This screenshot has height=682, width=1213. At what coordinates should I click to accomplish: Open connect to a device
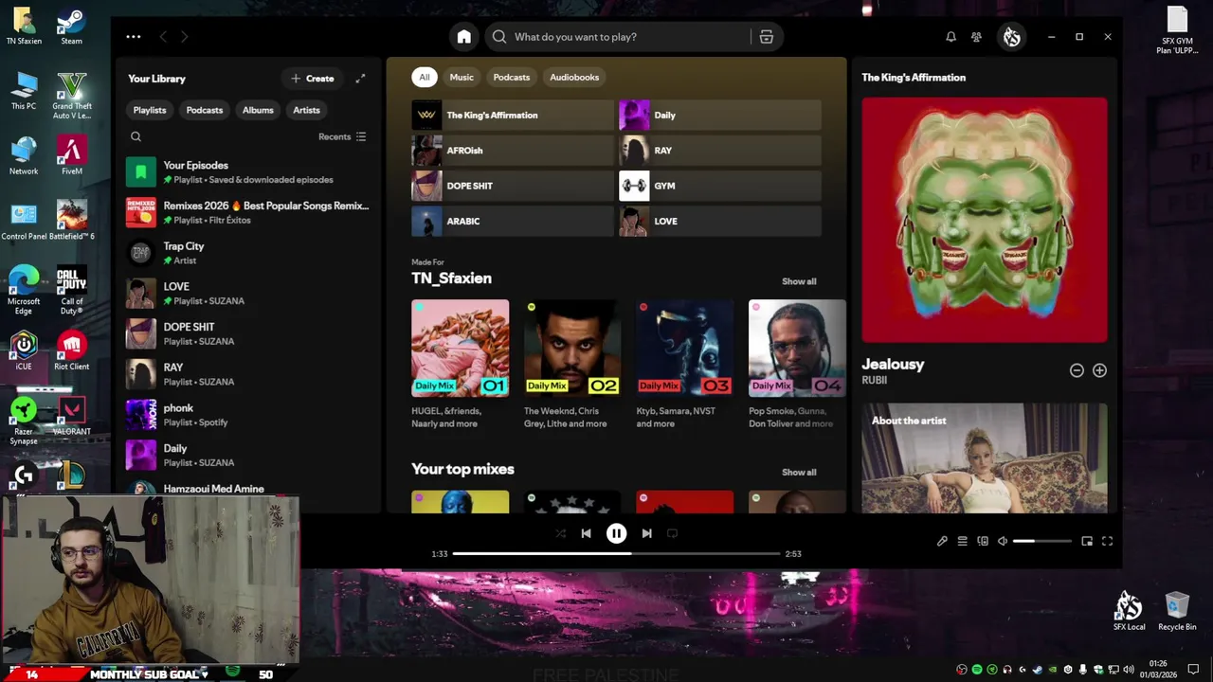point(983,541)
